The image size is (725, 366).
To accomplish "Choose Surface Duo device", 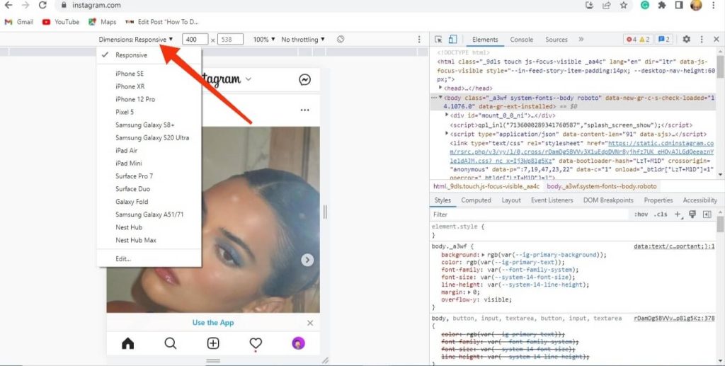I will click(x=149, y=188).
